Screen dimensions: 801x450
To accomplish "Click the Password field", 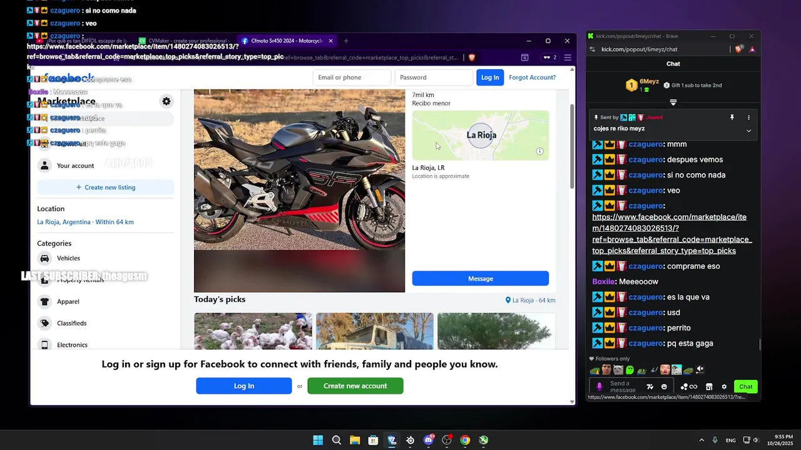I will pyautogui.click(x=434, y=77).
